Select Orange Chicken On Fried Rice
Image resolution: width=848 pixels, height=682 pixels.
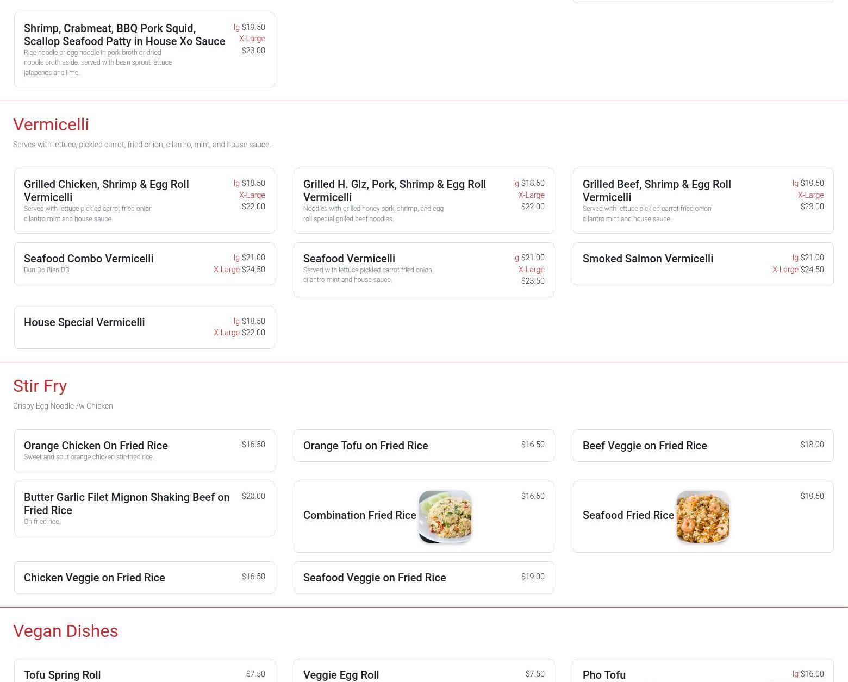pyautogui.click(x=145, y=451)
